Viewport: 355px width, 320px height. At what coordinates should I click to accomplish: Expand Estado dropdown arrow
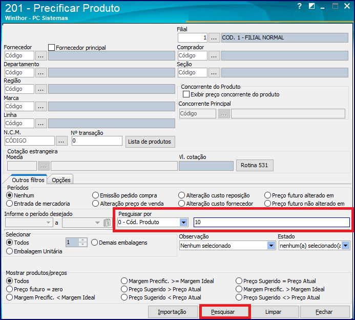(x=345, y=246)
